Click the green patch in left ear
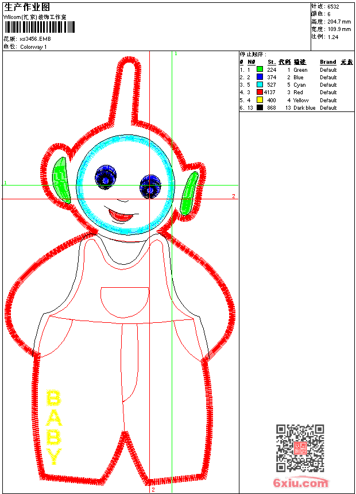 pos(61,180)
